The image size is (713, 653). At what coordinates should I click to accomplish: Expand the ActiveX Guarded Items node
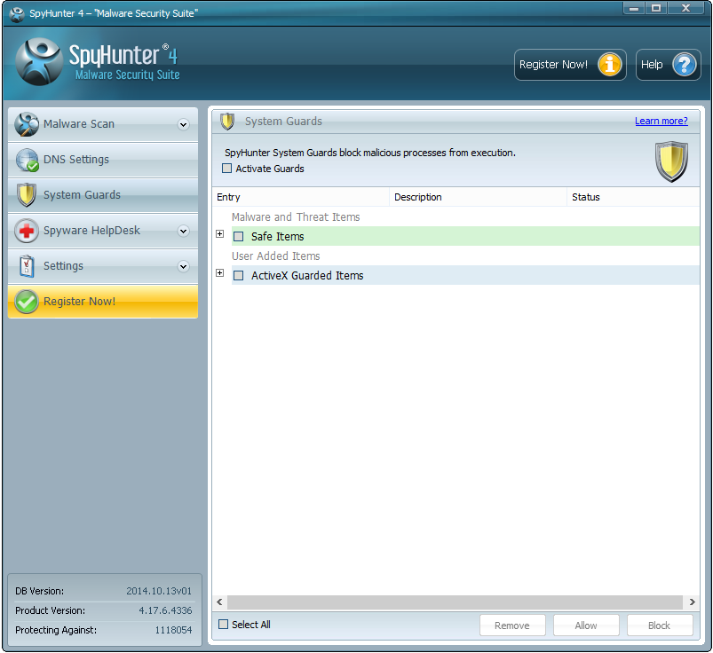(220, 273)
